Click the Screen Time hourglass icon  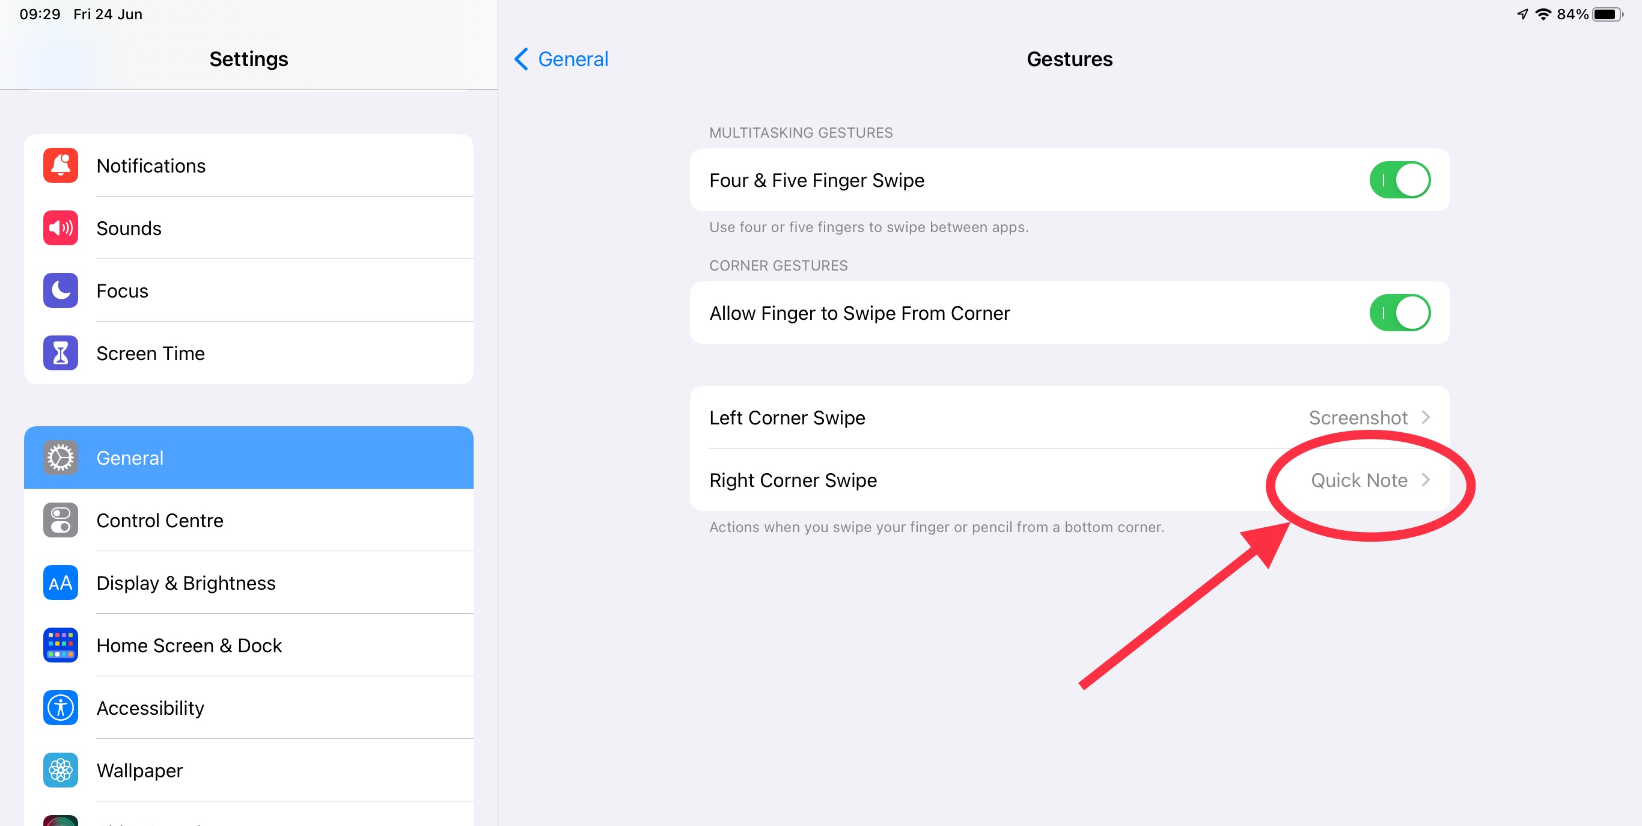(61, 353)
